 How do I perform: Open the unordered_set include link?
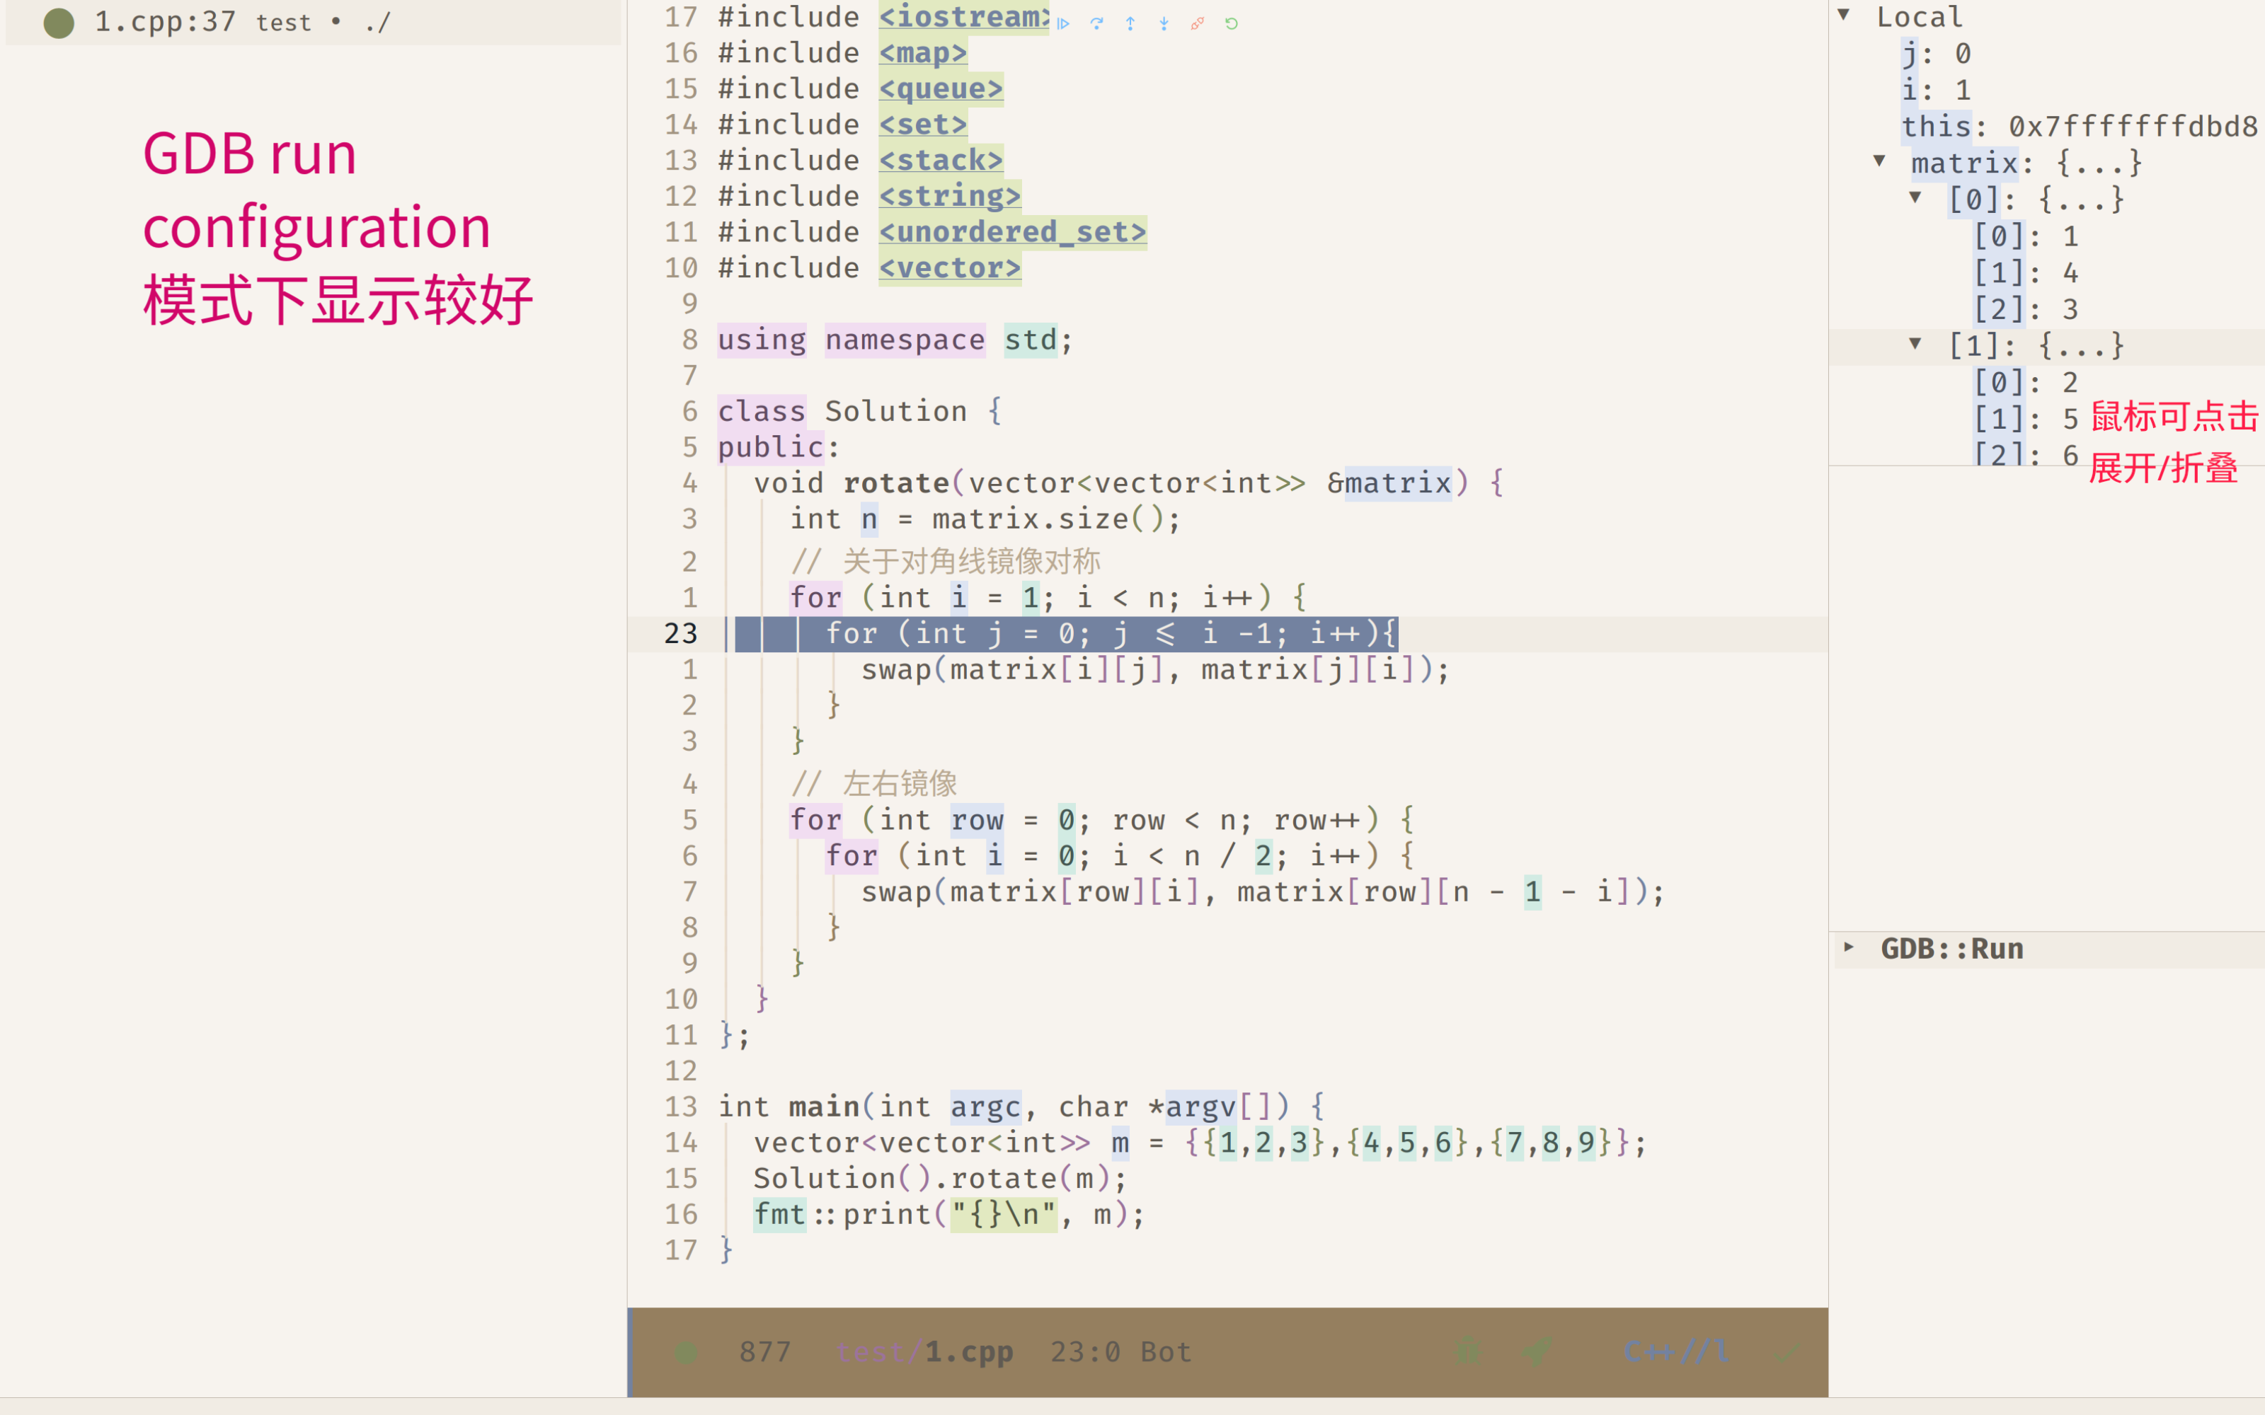[x=1014, y=231]
